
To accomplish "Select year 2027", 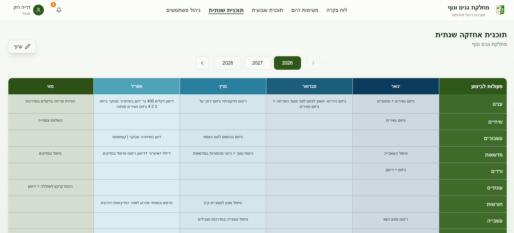I will (x=257, y=63).
